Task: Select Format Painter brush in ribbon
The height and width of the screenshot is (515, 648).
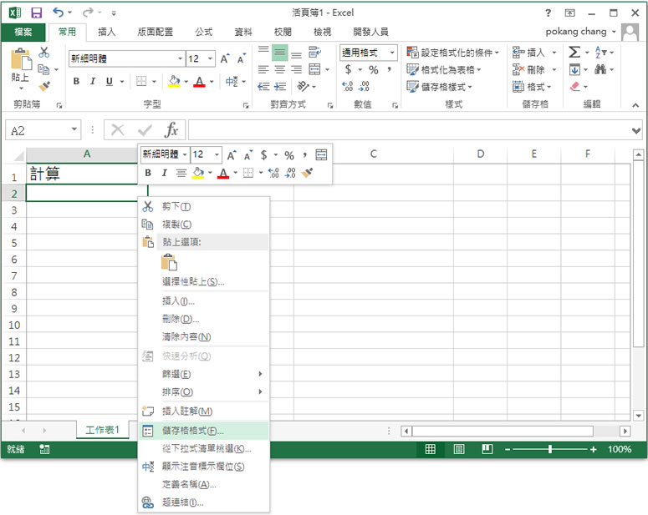Action: tap(44, 86)
